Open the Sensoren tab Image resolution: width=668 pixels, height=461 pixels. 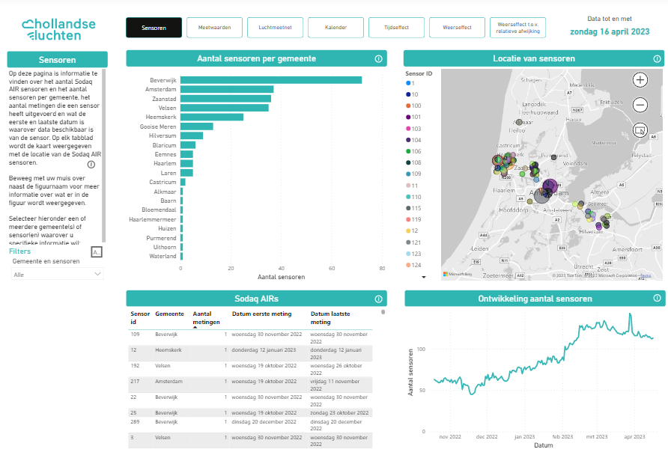(x=154, y=28)
